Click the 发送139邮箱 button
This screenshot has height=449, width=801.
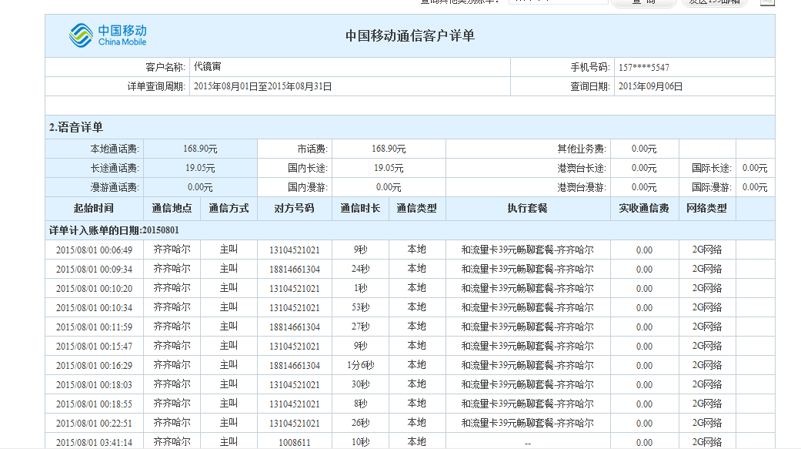coord(714,2)
